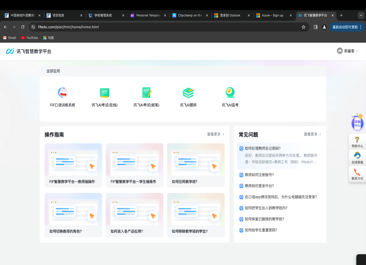Open the 讯飞AI题库 books icon
Viewport: 366px width, 265px height.
[x=188, y=93]
